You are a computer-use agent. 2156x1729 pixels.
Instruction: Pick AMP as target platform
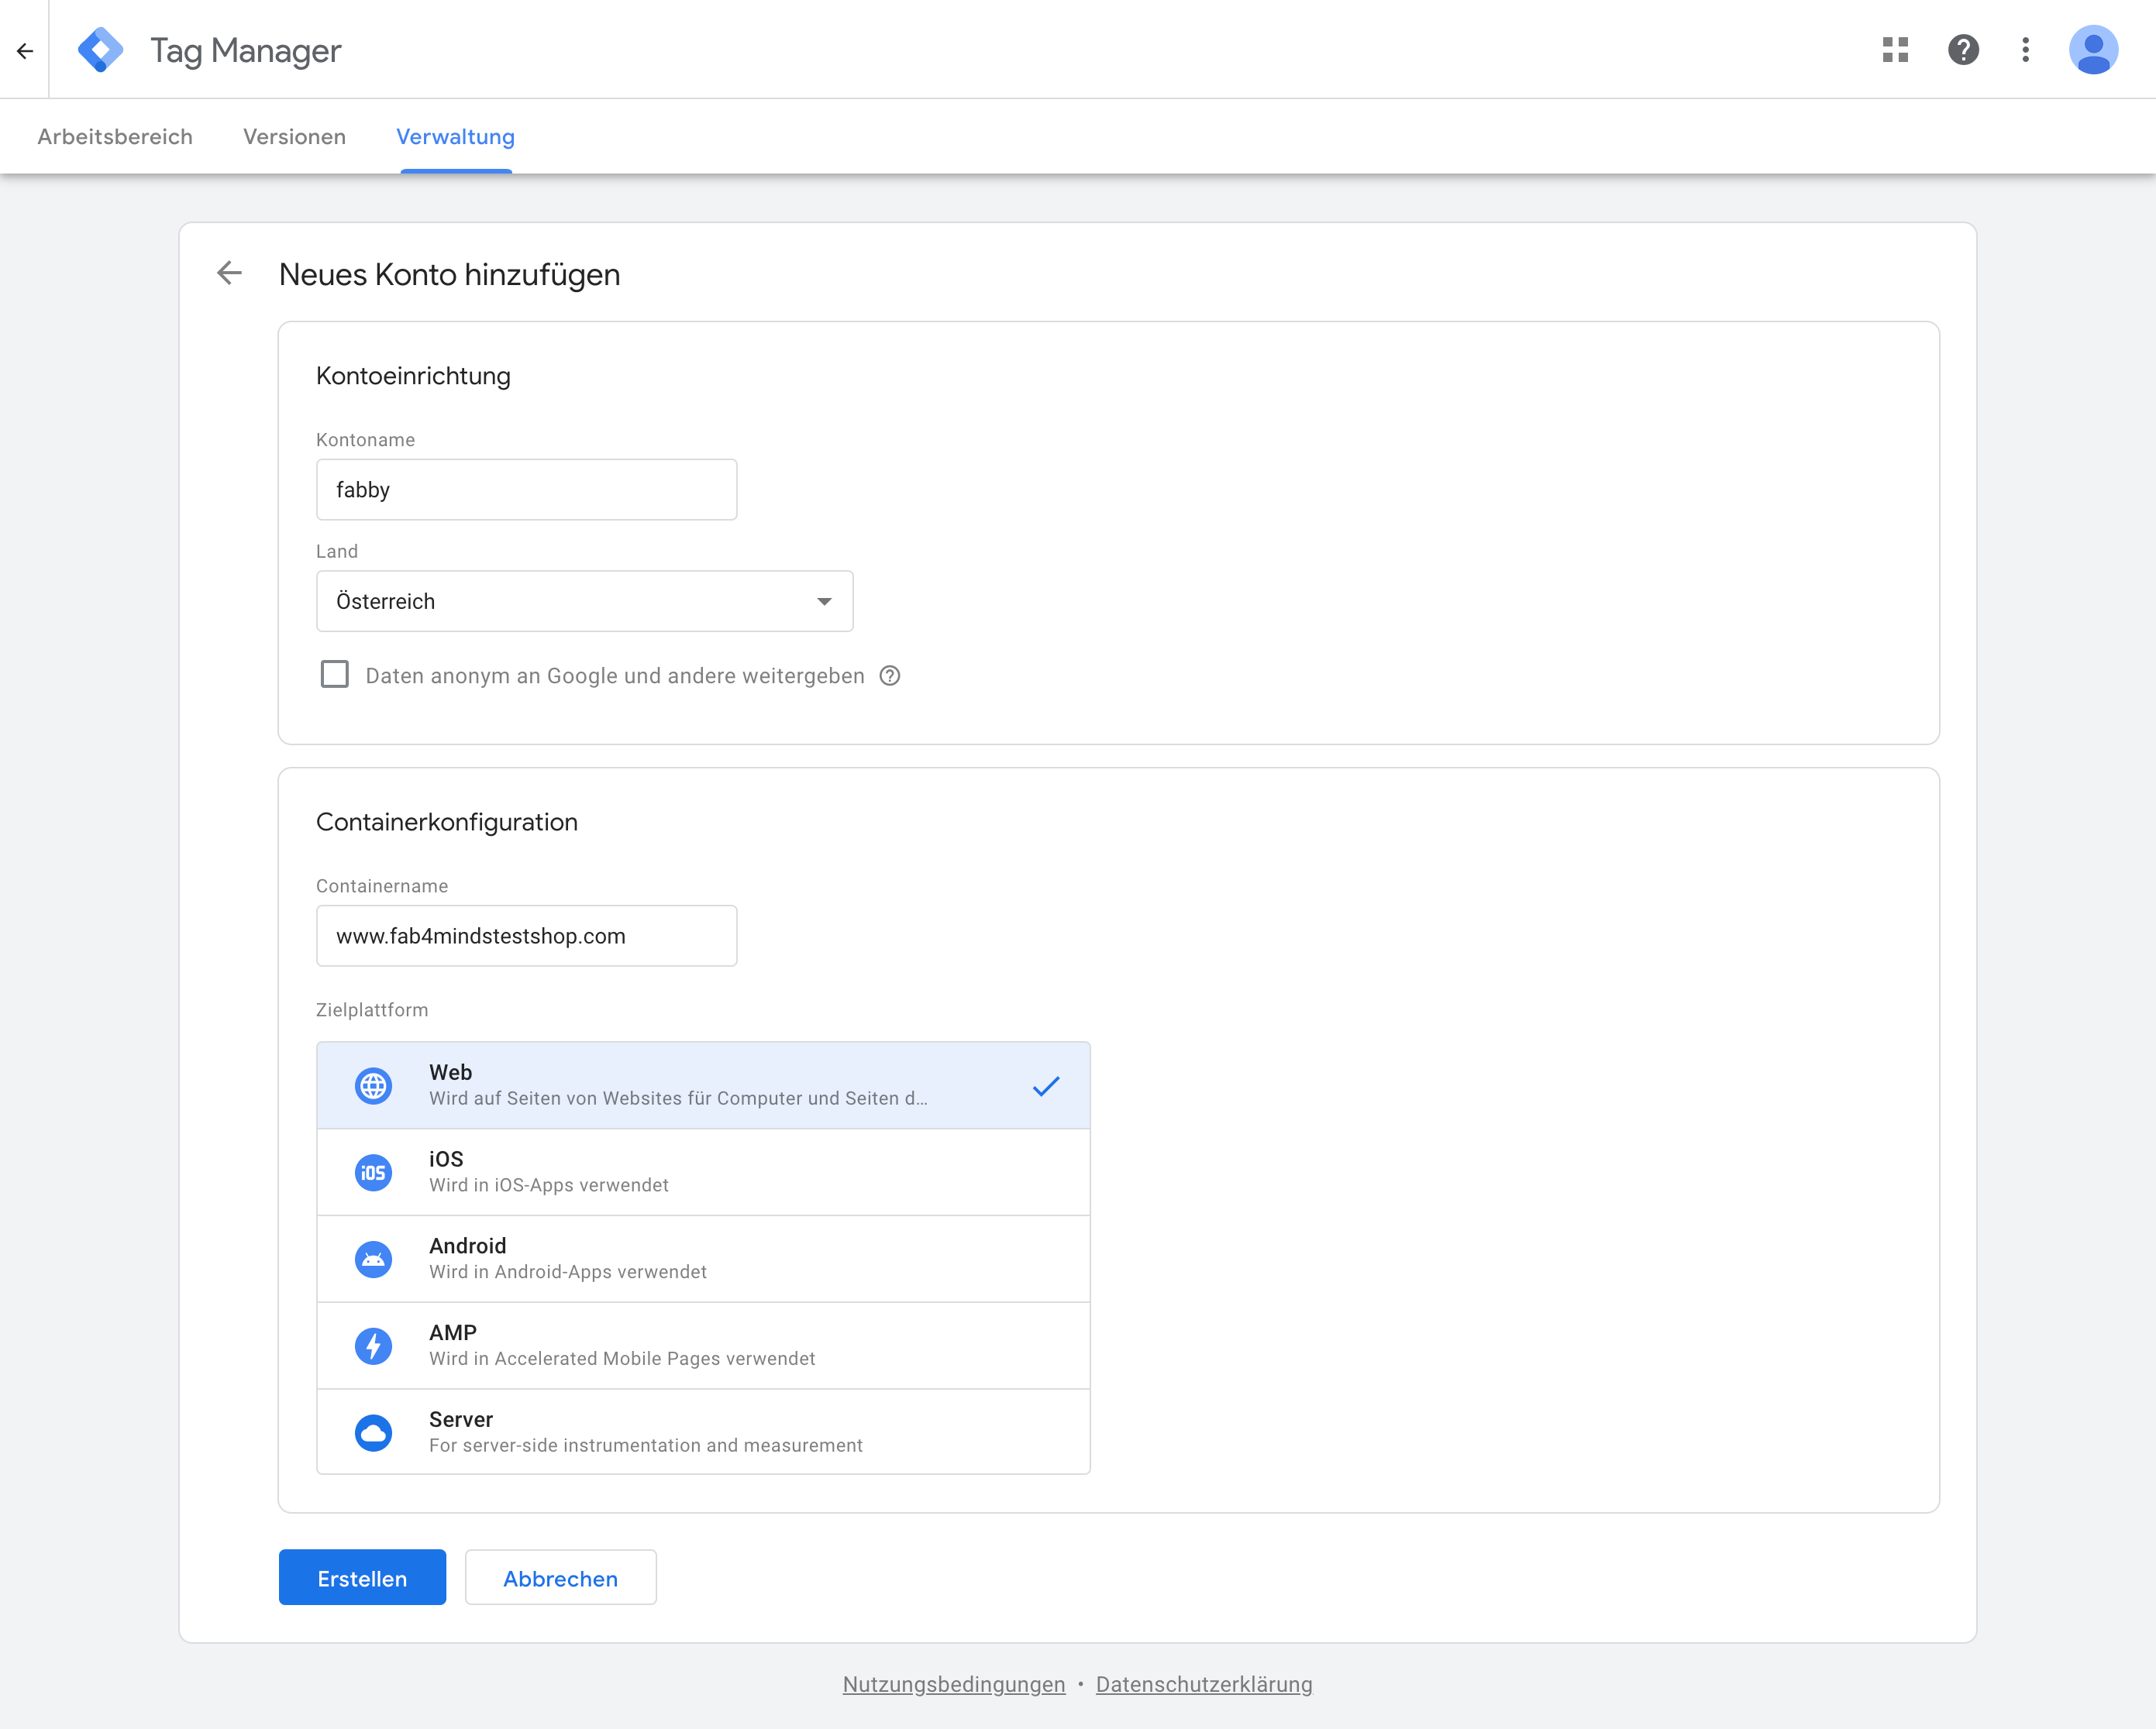(702, 1346)
